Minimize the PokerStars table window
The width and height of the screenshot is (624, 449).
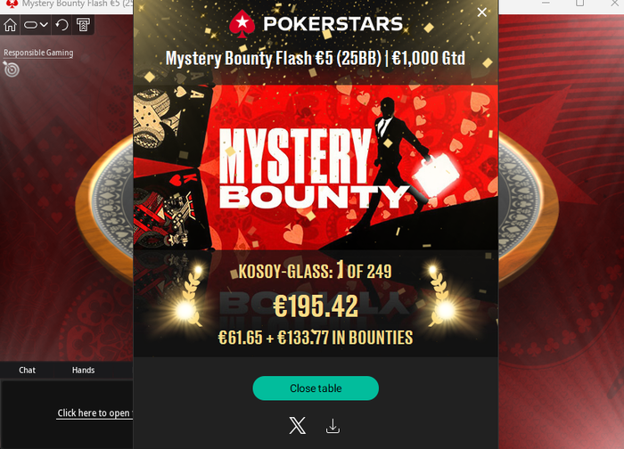546,4
